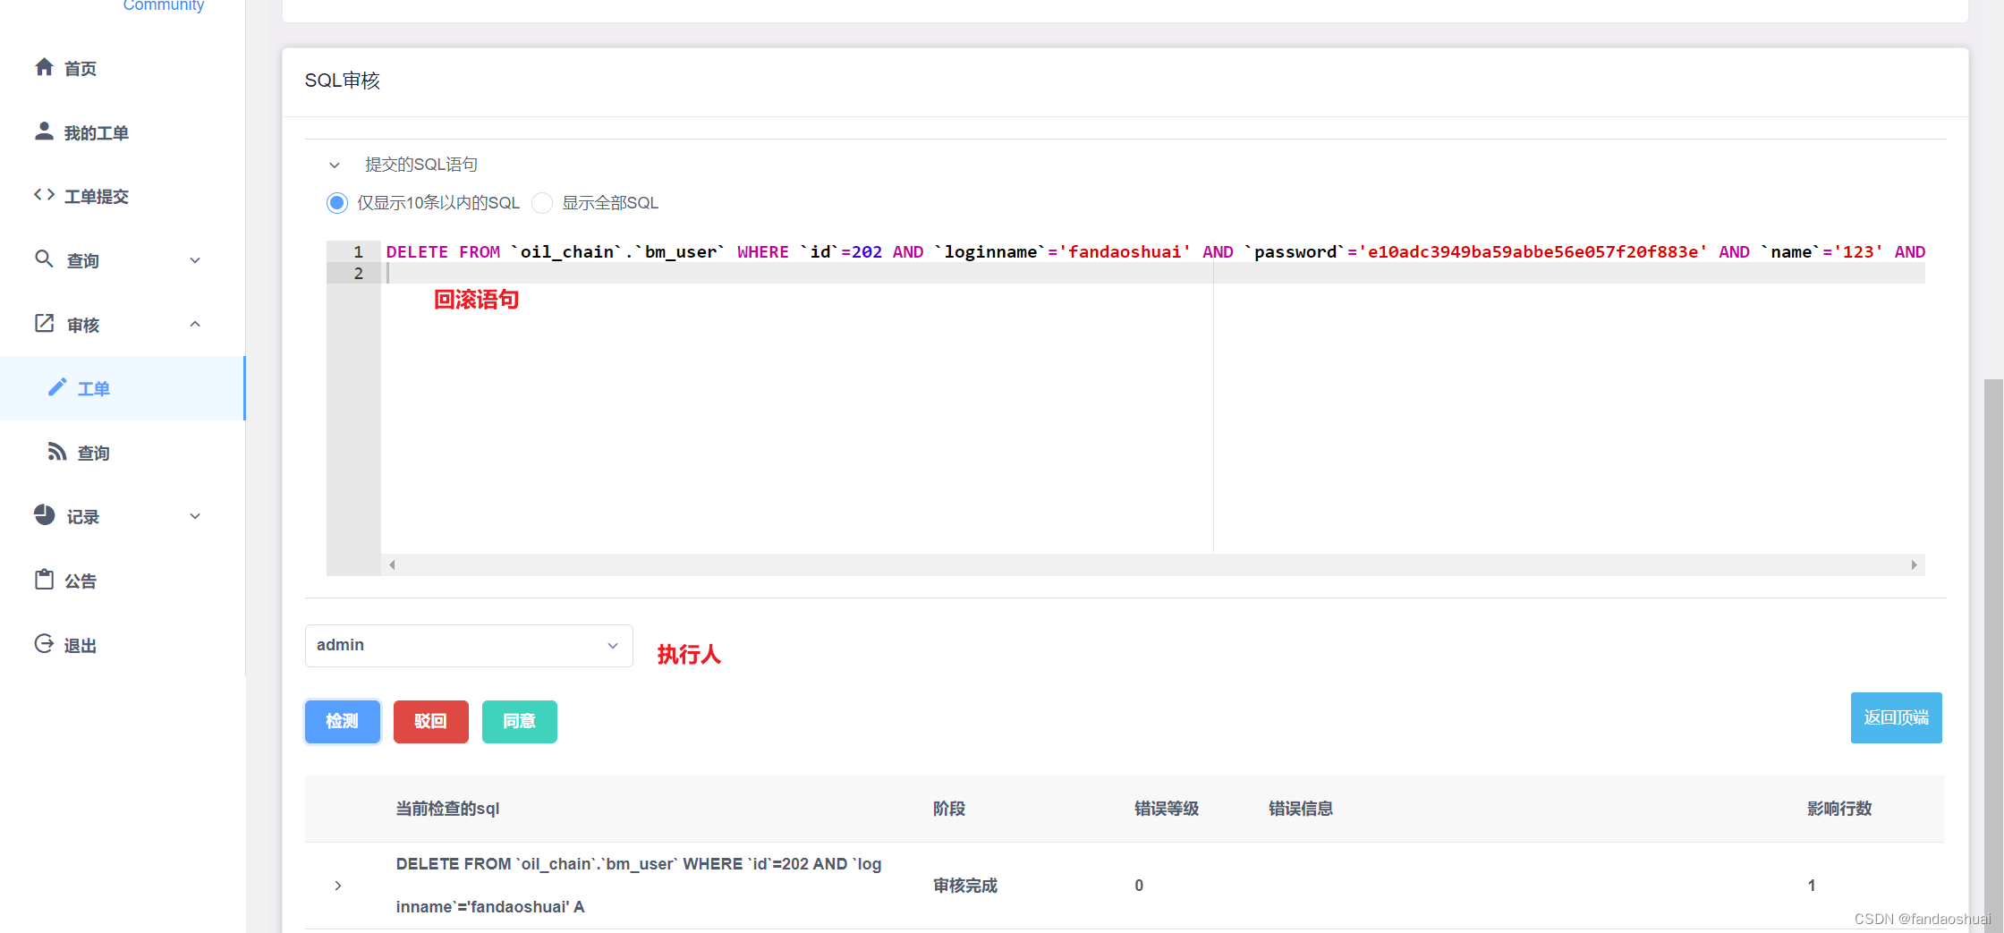Screen dimensions: 2004x933
Task: Click the clipboard icon for 公告
Action: coord(45,580)
